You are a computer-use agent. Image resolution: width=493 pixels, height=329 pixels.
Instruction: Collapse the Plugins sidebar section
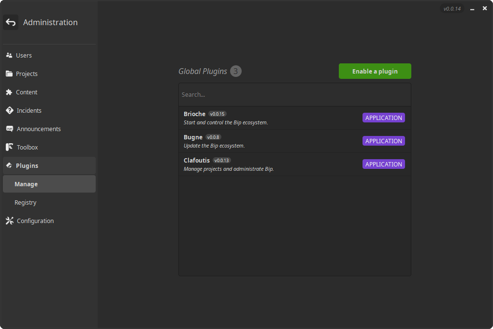pos(49,165)
